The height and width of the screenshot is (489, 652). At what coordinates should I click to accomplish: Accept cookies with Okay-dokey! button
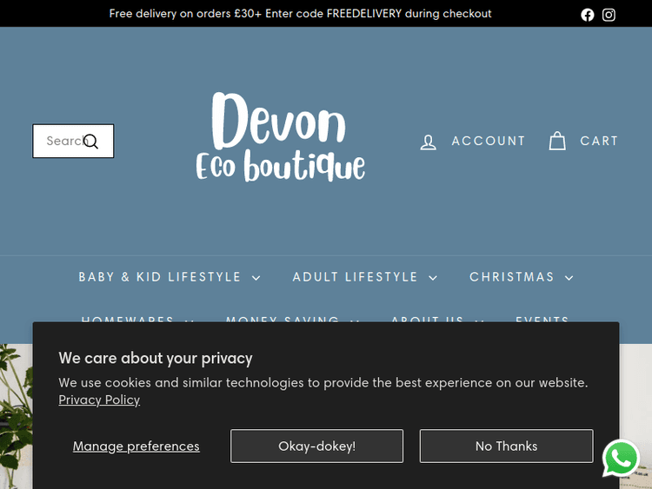point(316,446)
